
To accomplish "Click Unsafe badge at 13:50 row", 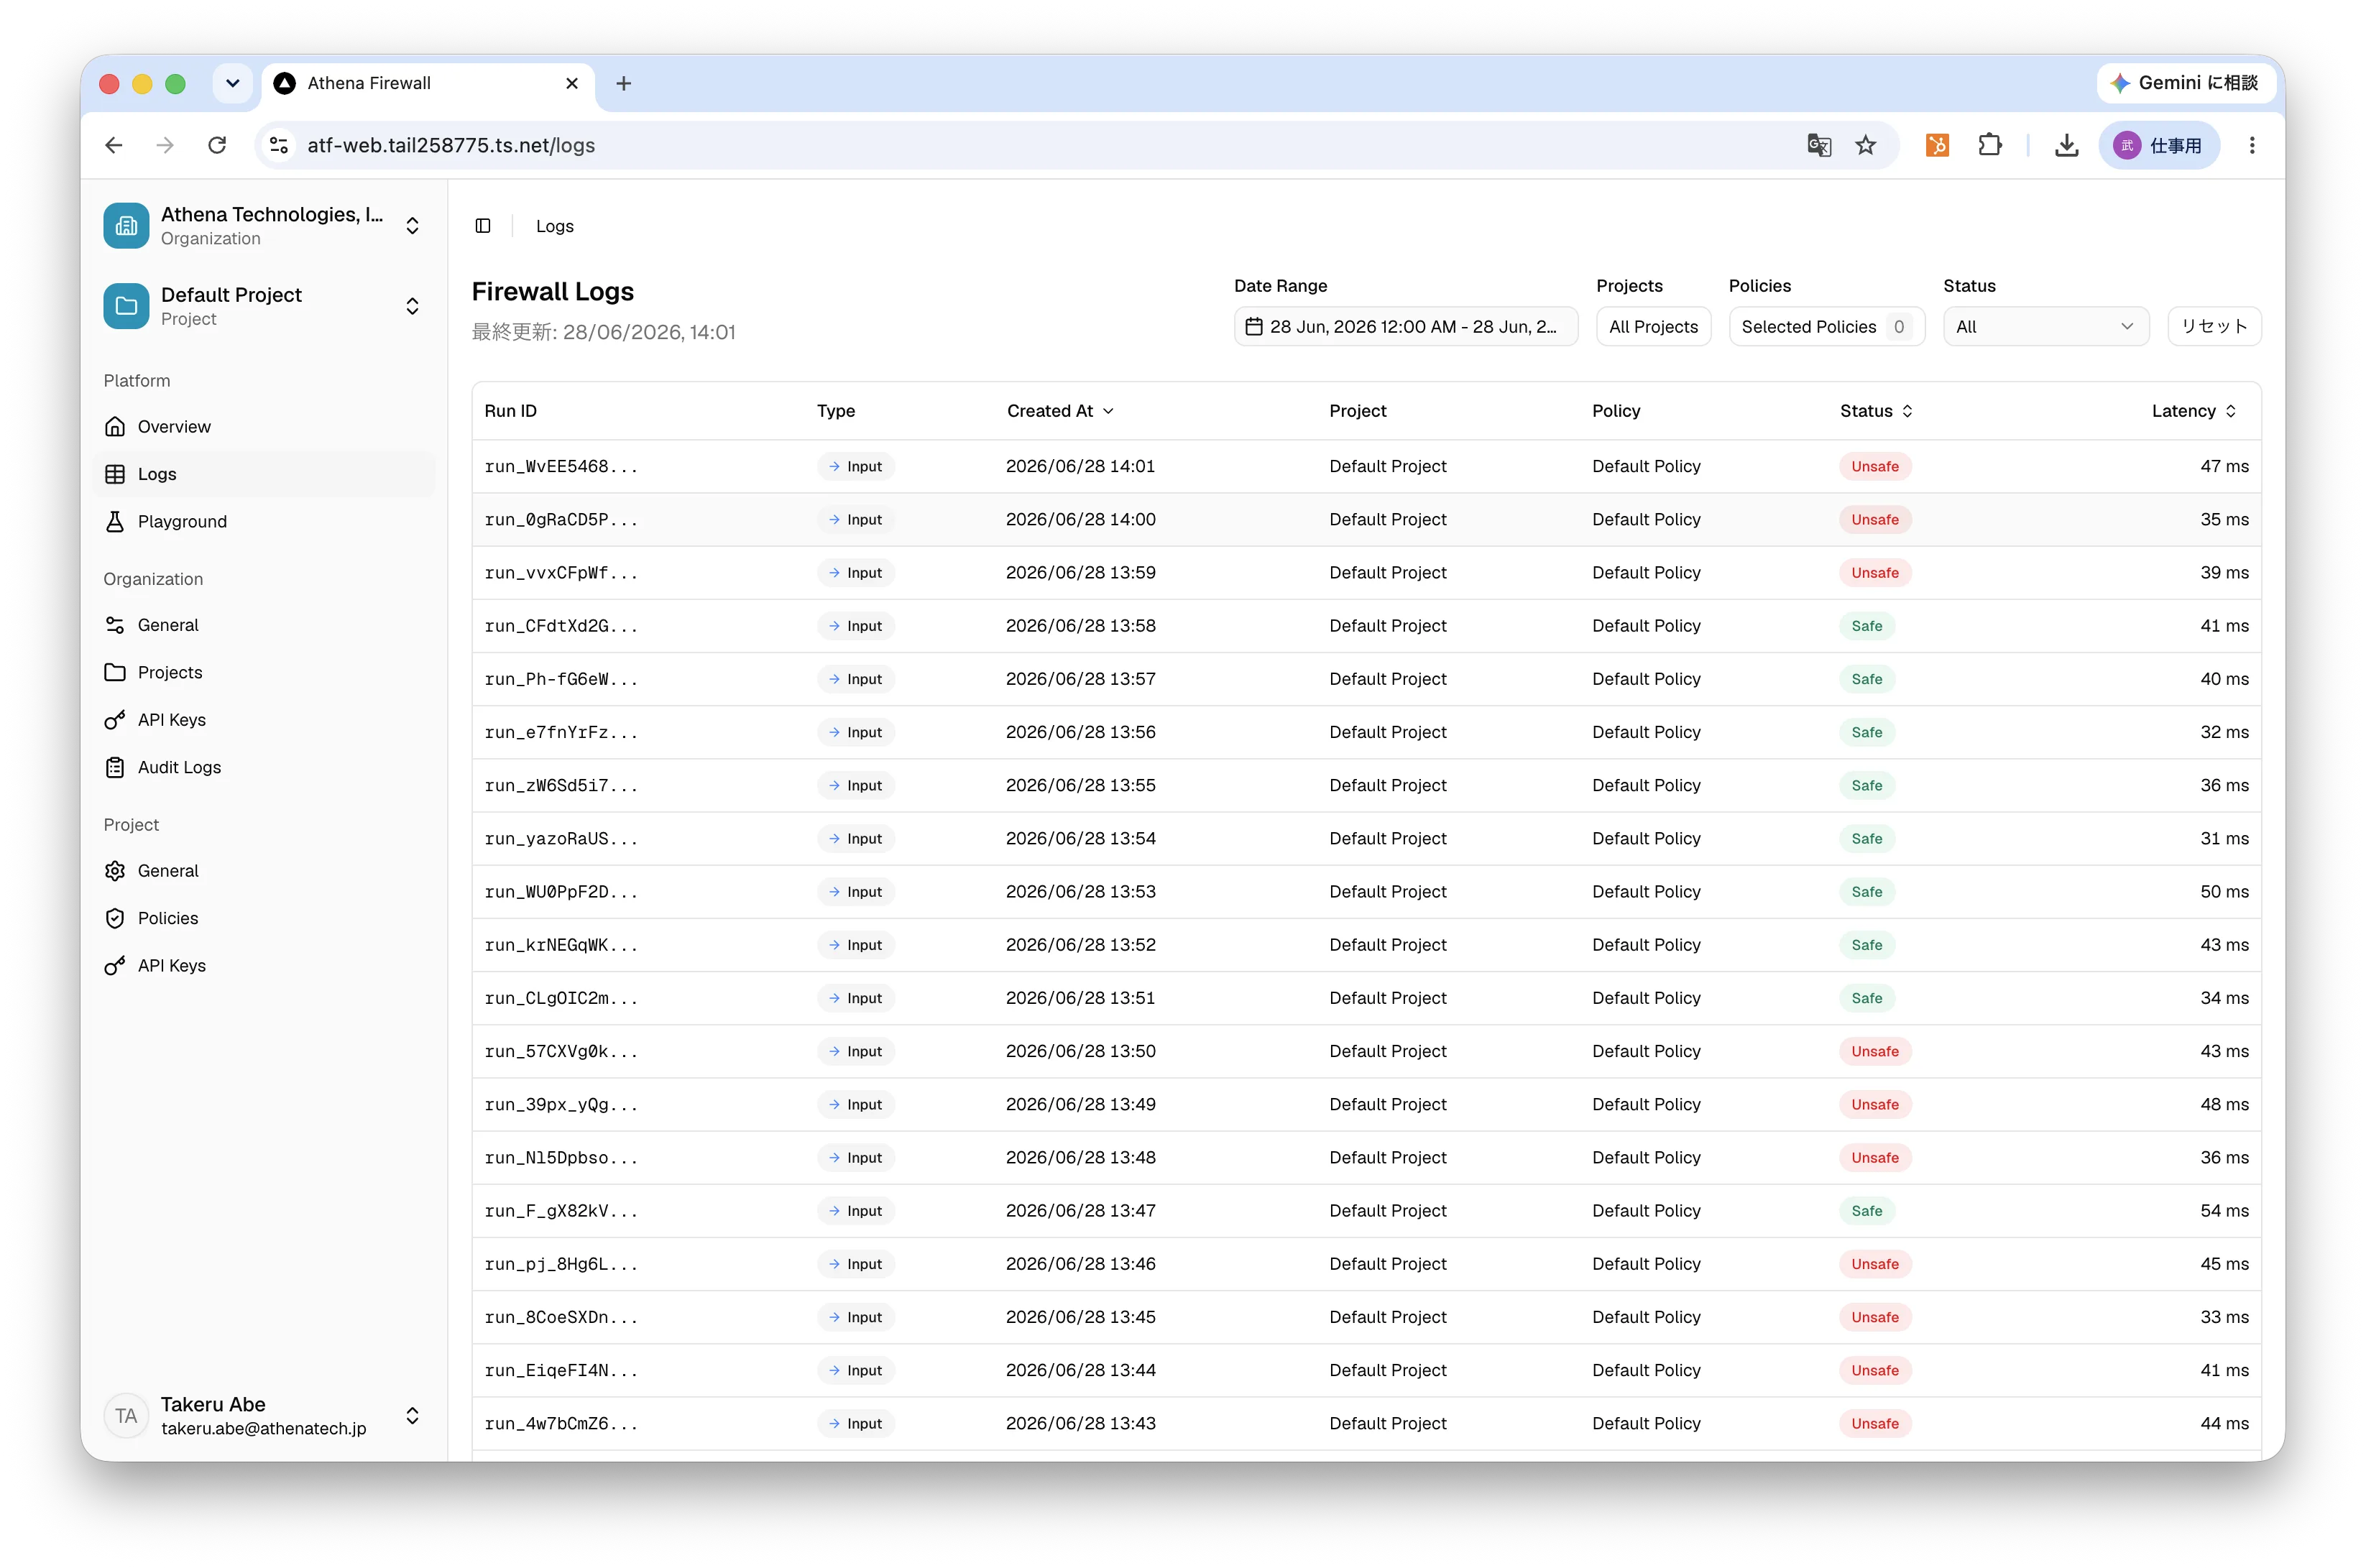I will click(1874, 1052).
